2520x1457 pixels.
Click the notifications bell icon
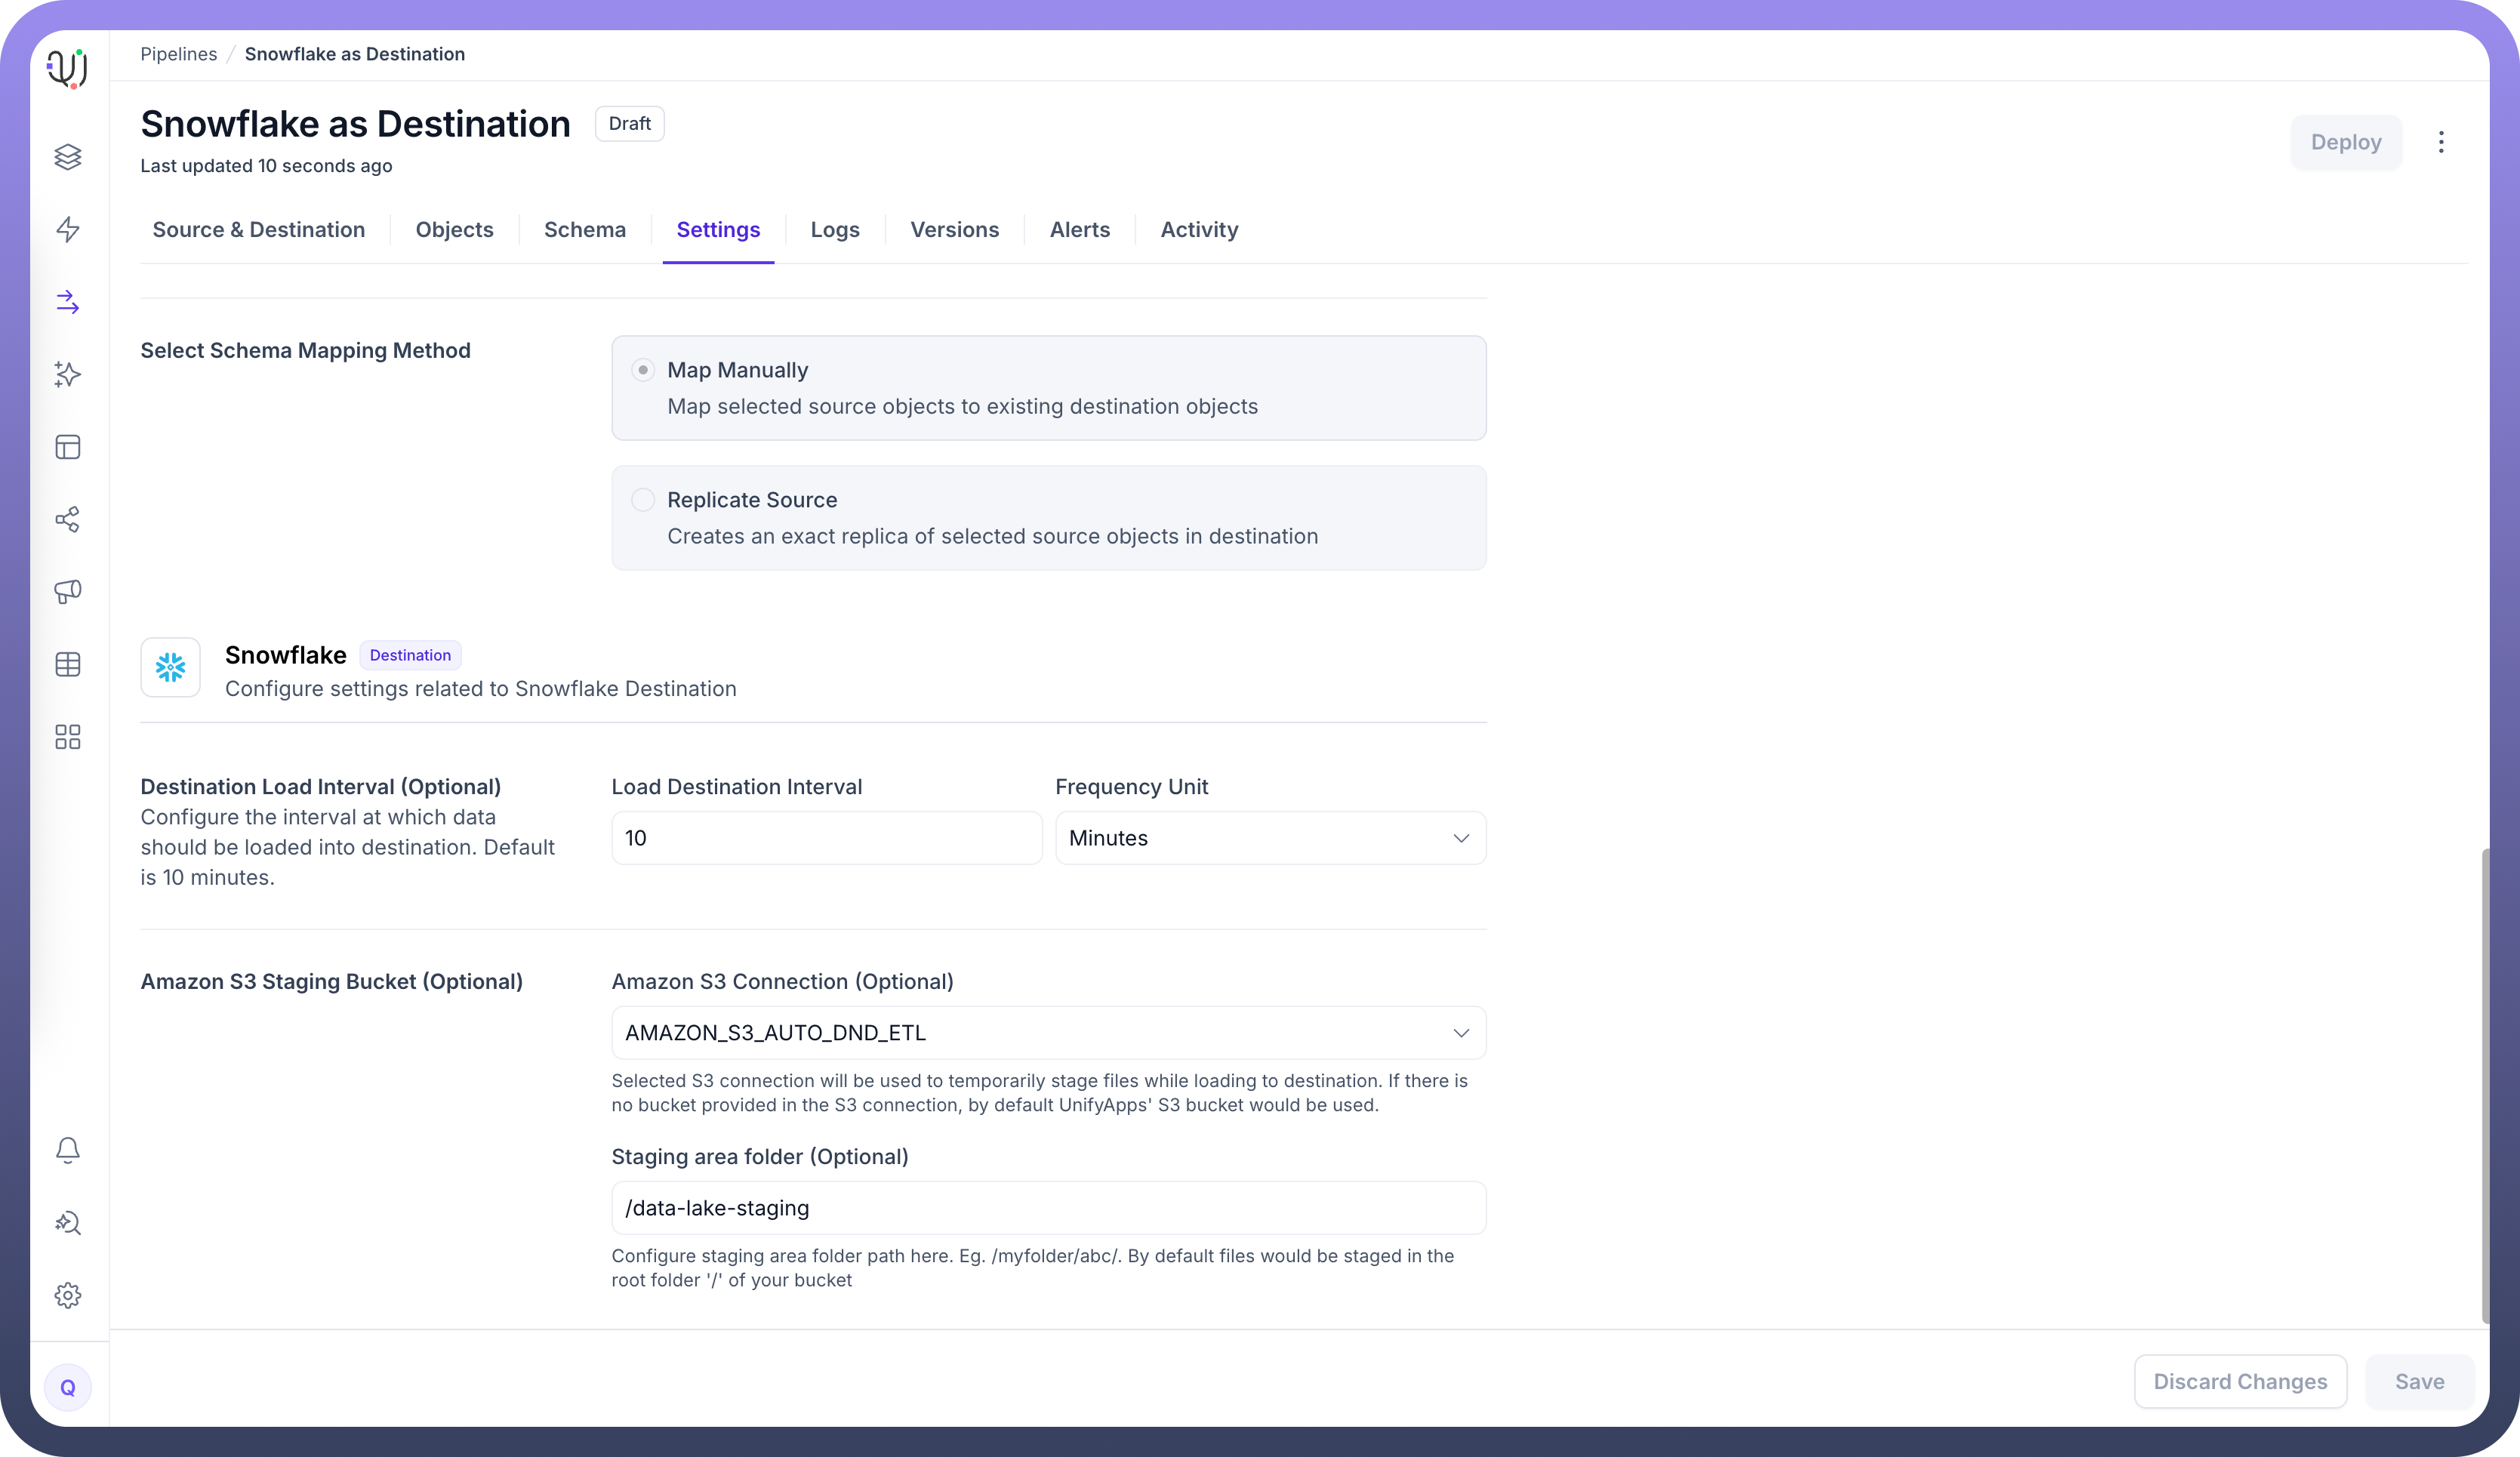tap(68, 1150)
